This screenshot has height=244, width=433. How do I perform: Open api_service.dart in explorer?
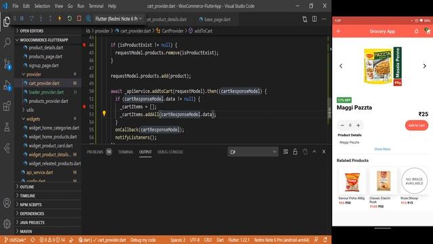(x=48, y=172)
